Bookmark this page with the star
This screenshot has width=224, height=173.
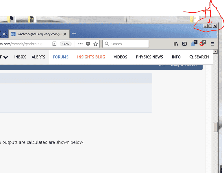pos(96,44)
